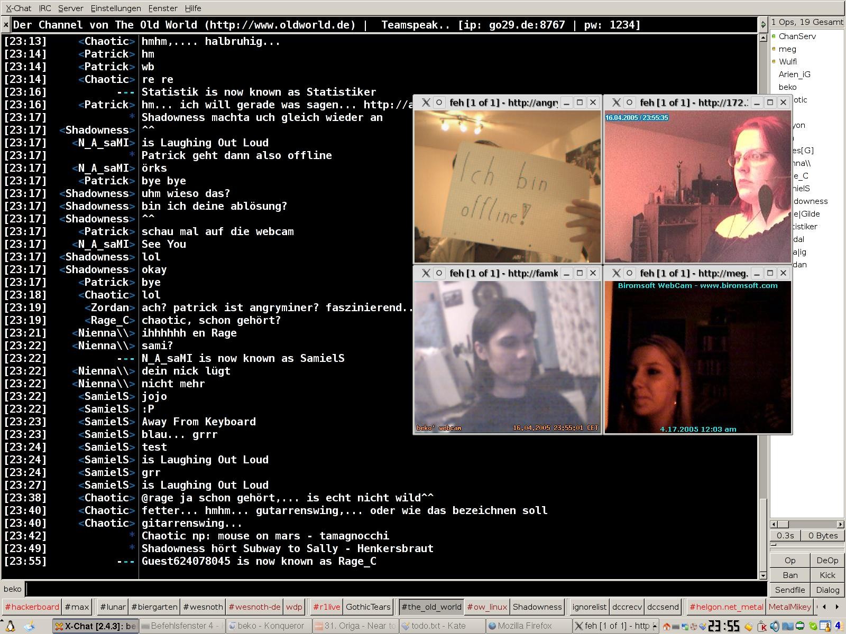This screenshot has width=846, height=634.
Task: Switch to Shadowness query tab
Action: pyautogui.click(x=537, y=607)
